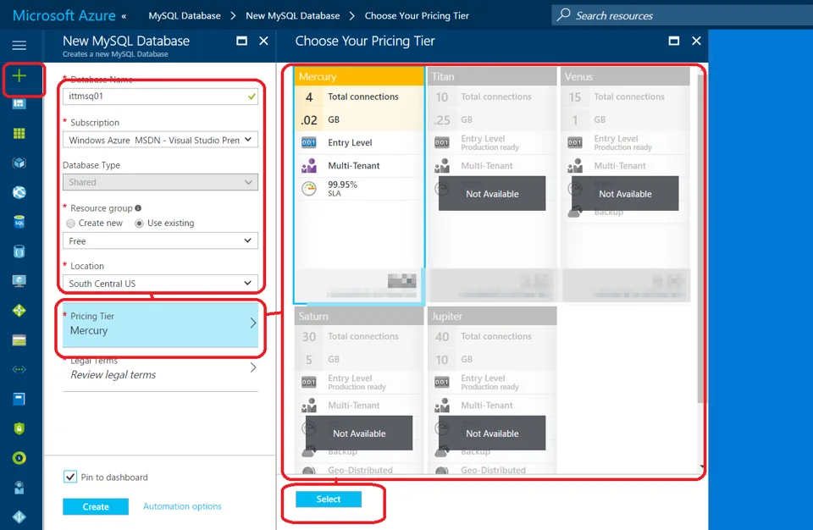This screenshot has width=813, height=530.
Task: Select the Use existing radio button
Action: click(139, 223)
